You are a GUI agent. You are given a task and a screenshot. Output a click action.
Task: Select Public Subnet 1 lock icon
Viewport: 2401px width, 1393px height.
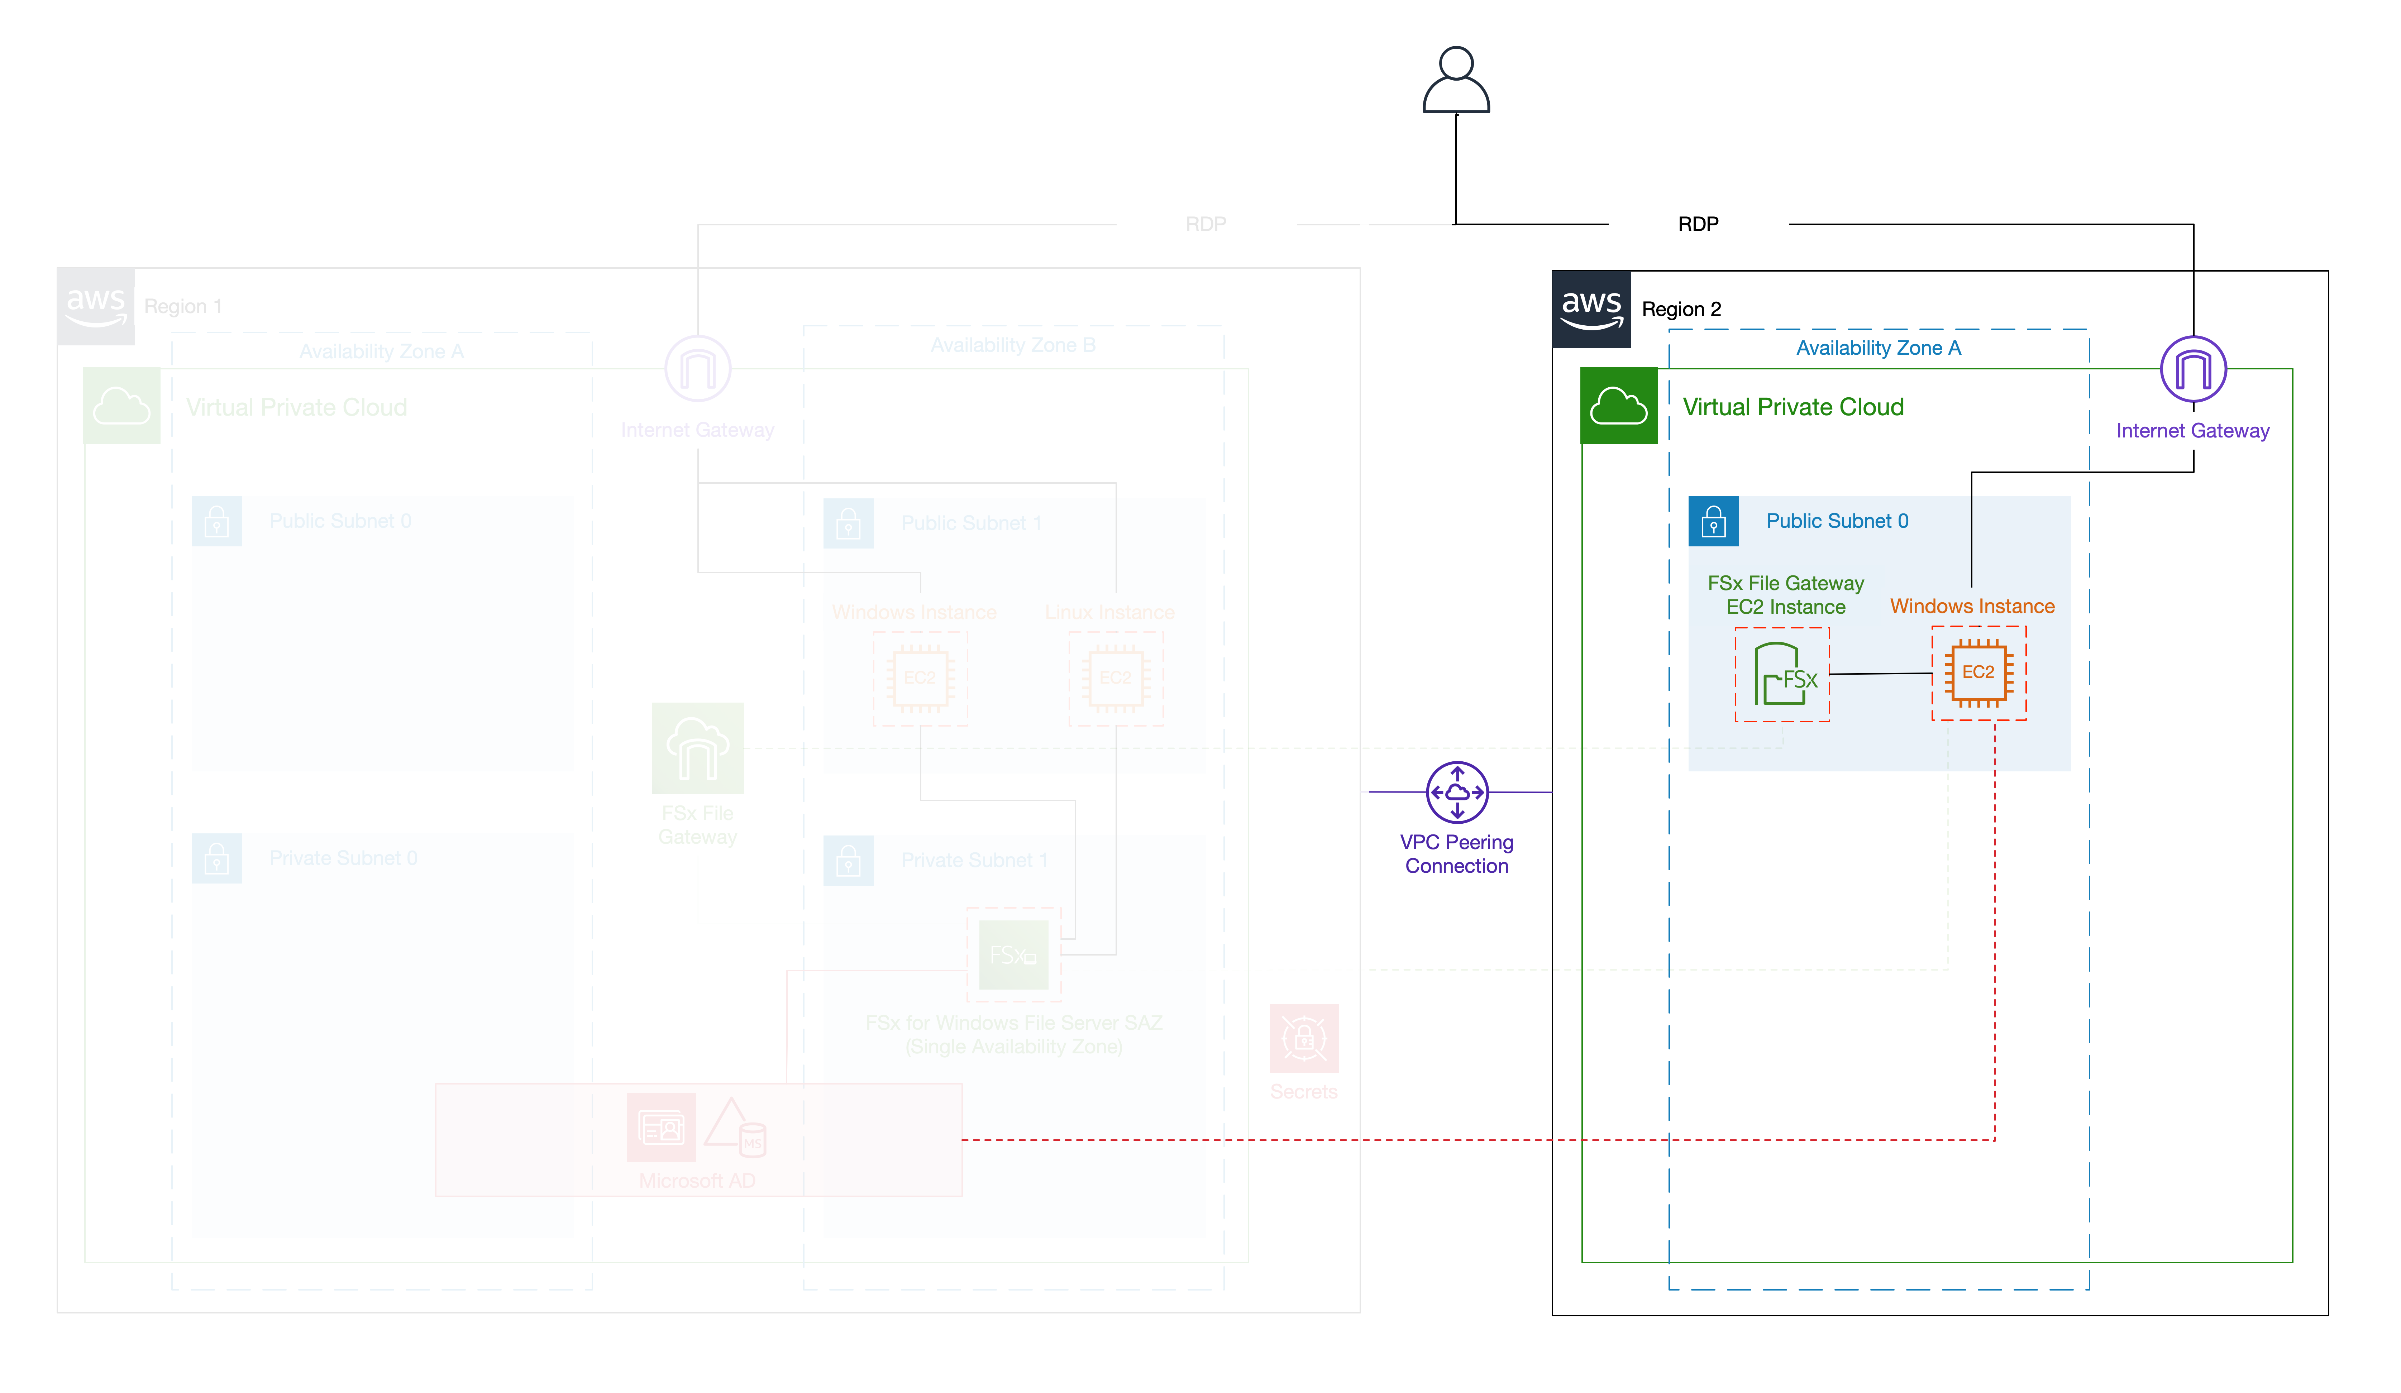tap(848, 523)
